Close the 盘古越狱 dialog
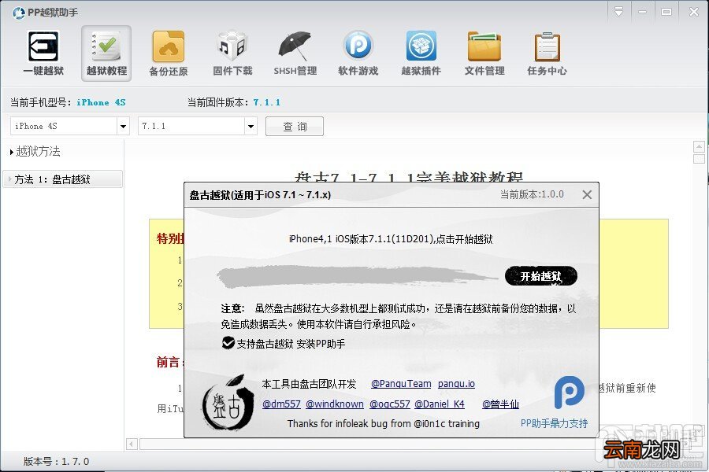 (x=587, y=194)
